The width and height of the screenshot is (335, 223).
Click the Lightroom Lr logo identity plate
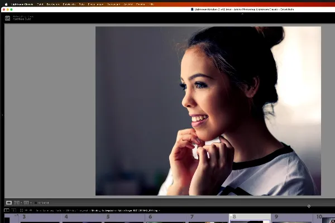click(8, 18)
